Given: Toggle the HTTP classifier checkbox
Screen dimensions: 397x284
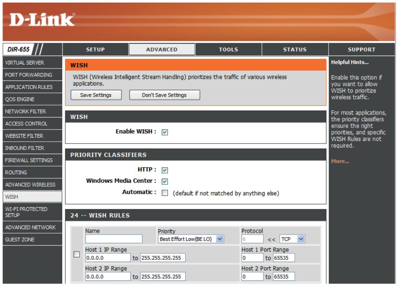Looking at the screenshot, I should pyautogui.click(x=165, y=170).
